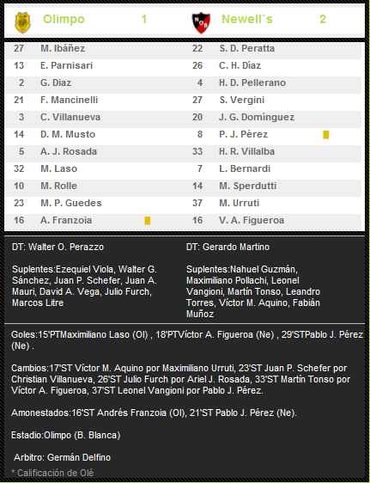
Task: Click the Olimpo club crest icon
Action: point(23,22)
